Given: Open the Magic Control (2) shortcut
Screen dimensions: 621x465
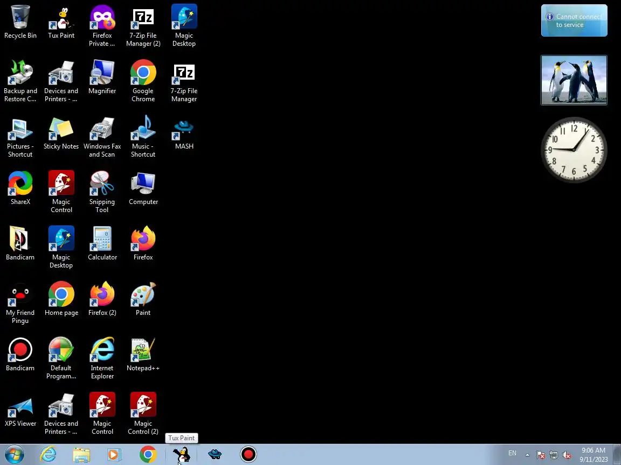Looking at the screenshot, I should tap(143, 413).
